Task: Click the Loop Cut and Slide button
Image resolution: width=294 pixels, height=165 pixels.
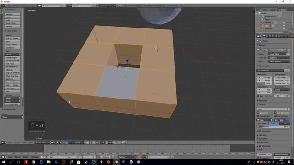Action: tap(12, 73)
